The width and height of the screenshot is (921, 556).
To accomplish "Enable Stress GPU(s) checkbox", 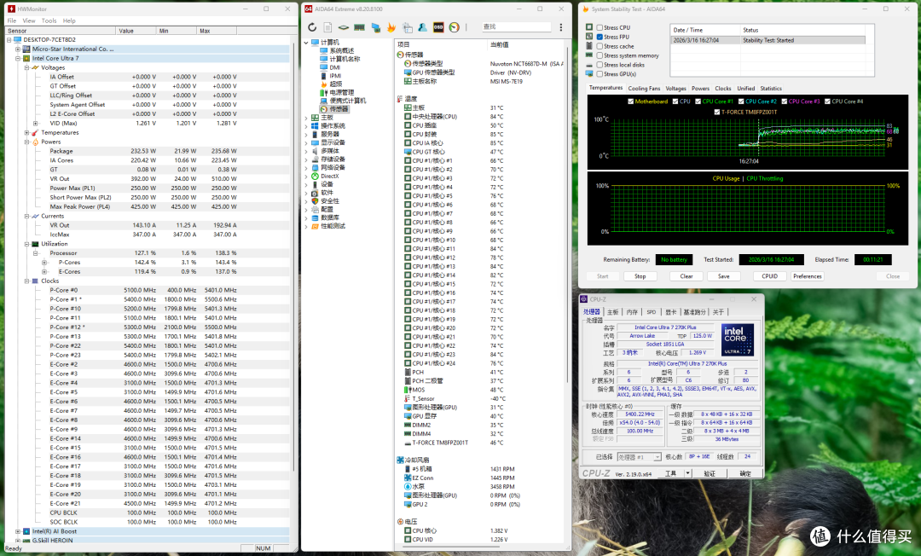I will (x=600, y=74).
